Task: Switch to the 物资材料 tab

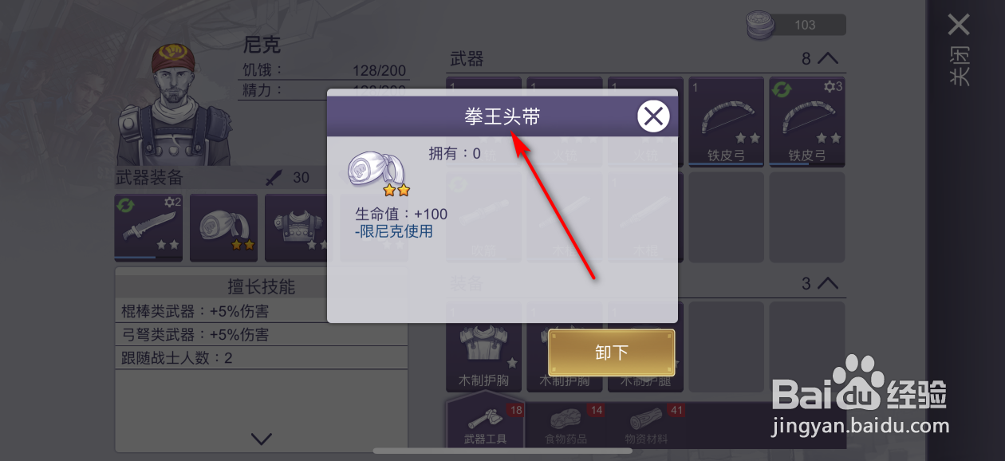Action: [647, 424]
